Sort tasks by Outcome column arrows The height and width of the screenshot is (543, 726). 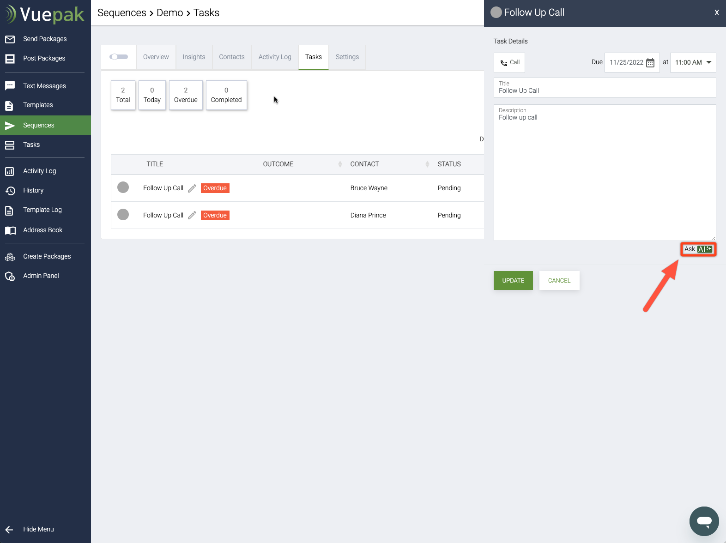tap(340, 164)
